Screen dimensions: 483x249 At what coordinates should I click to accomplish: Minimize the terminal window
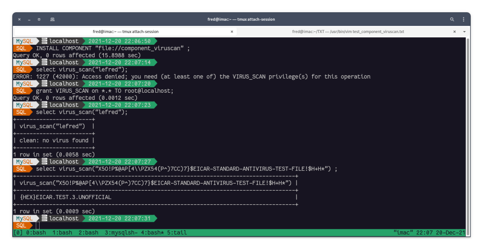coord(29,19)
